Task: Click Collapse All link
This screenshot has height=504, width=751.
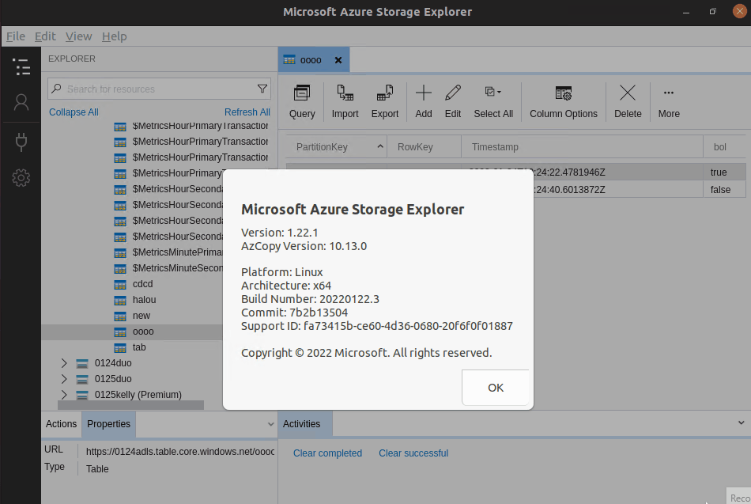Action: pyautogui.click(x=74, y=112)
